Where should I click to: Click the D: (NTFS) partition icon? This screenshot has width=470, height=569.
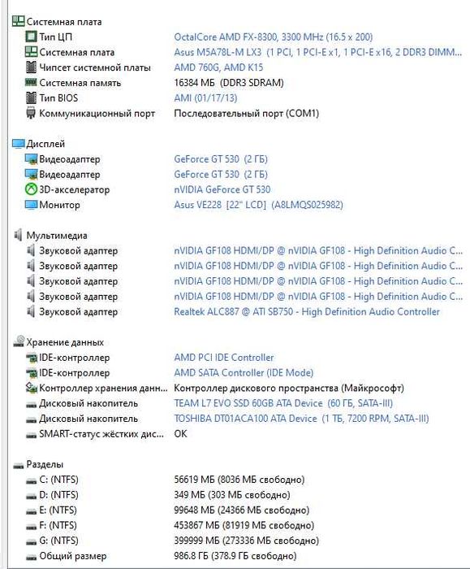coord(32,496)
